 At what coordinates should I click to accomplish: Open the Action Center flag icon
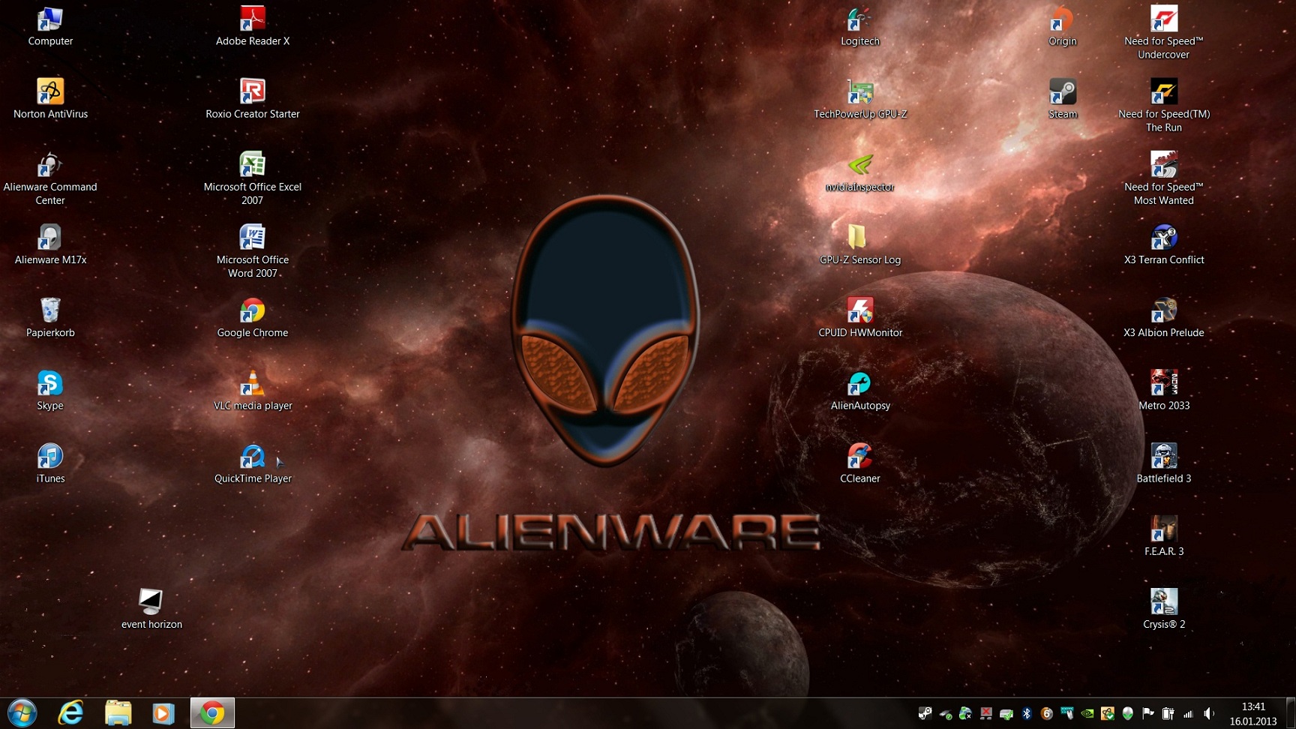point(1147,714)
